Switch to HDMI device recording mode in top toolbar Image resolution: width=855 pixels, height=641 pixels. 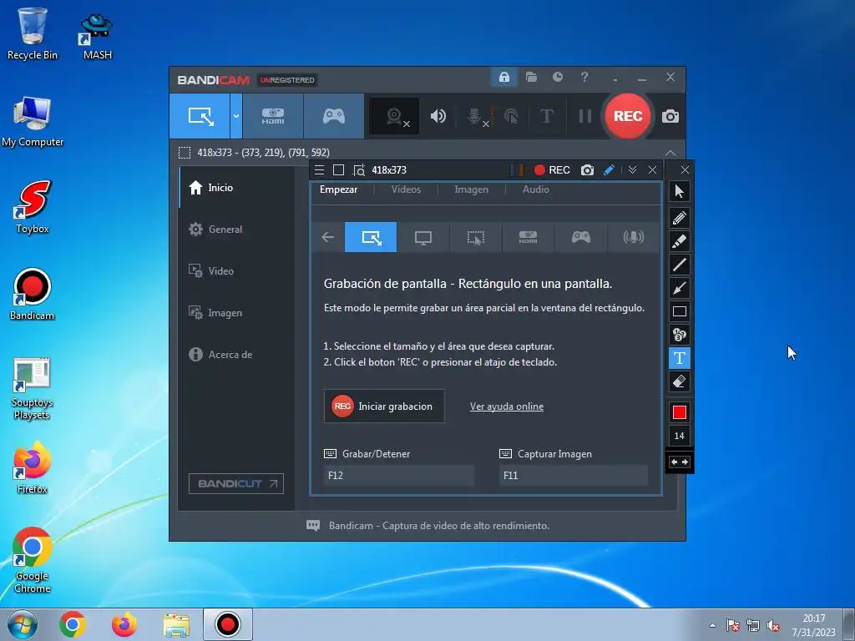(273, 116)
